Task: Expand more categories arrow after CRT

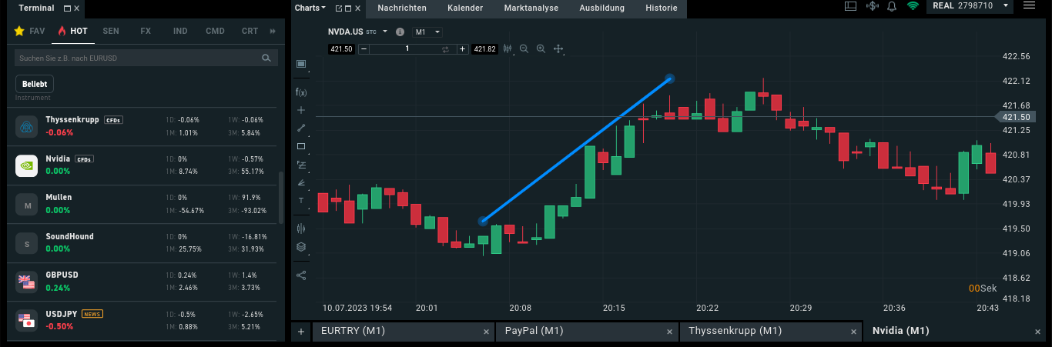Action: click(272, 31)
